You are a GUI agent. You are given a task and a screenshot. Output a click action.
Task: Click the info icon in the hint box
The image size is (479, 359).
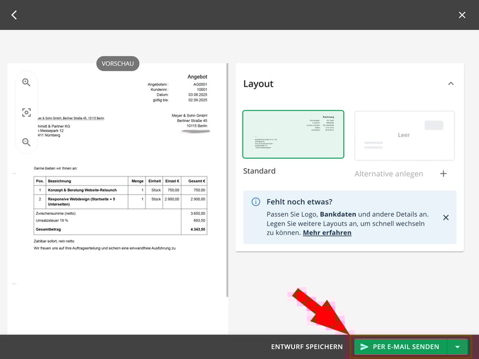256,202
